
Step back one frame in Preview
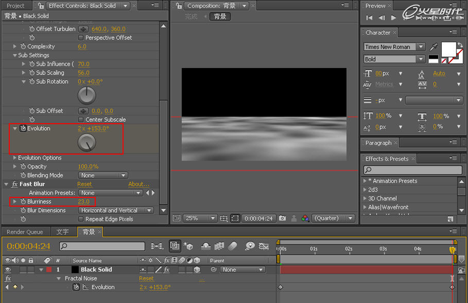coord(382,18)
